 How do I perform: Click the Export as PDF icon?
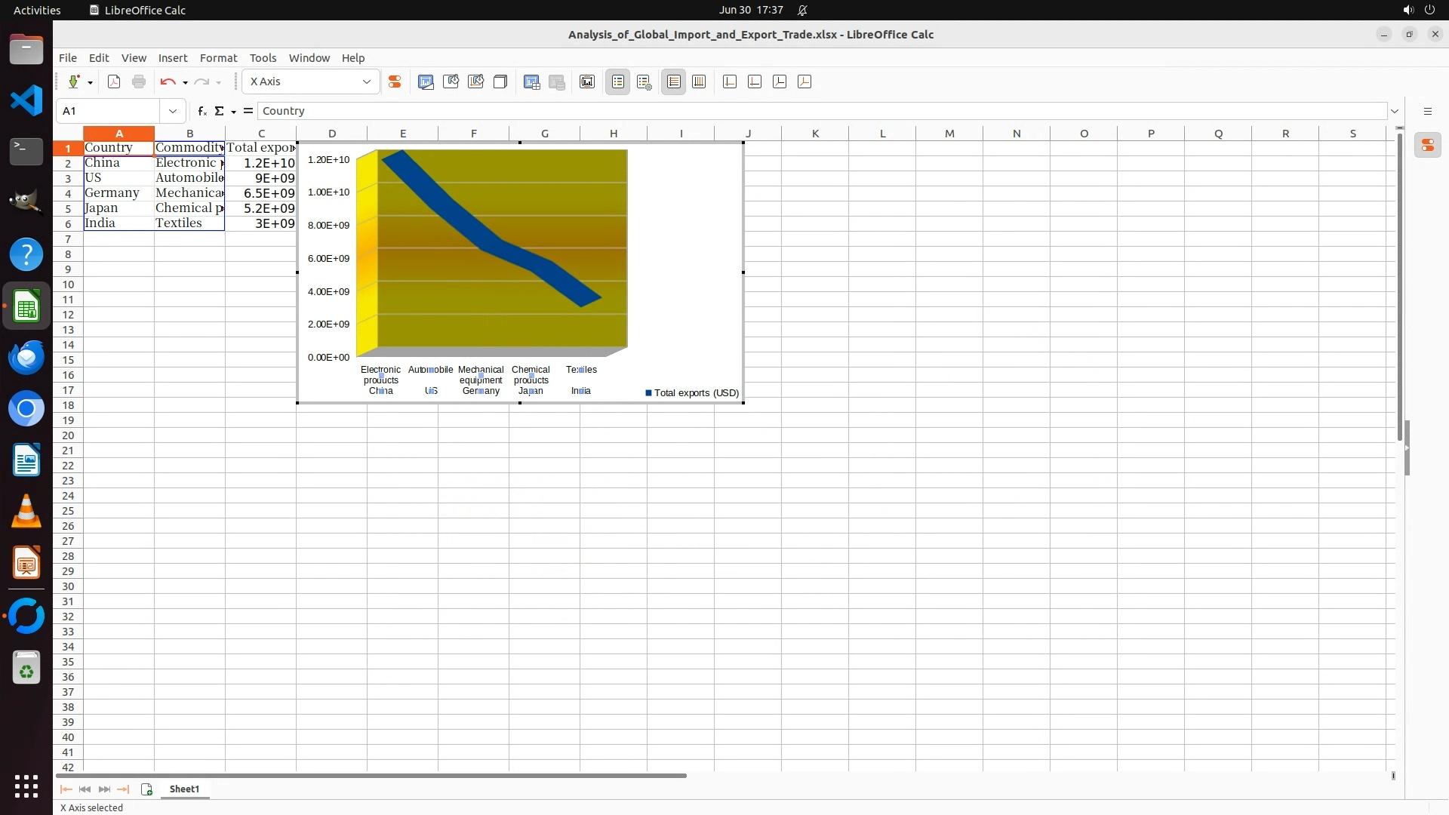click(x=114, y=81)
